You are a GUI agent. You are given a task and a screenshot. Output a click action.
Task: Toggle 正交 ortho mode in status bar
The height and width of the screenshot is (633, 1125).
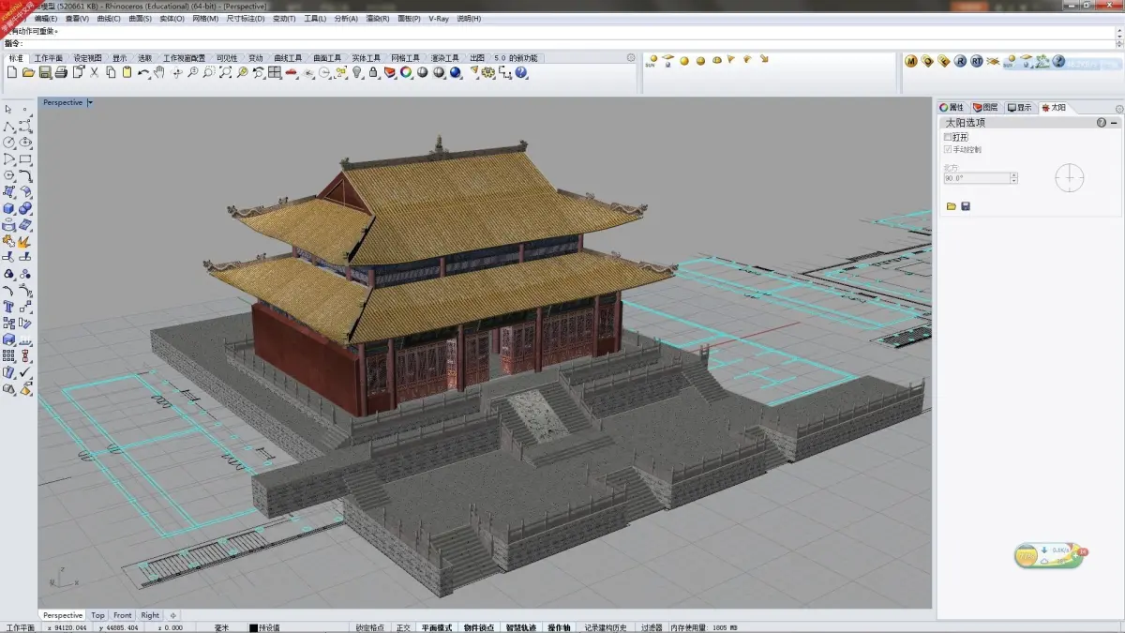pyautogui.click(x=403, y=627)
